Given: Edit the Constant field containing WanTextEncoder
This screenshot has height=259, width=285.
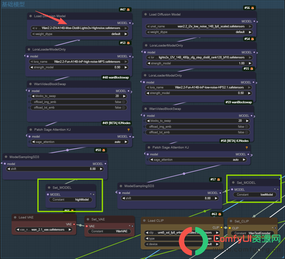Looking at the screenshot, I should pos(252,233).
